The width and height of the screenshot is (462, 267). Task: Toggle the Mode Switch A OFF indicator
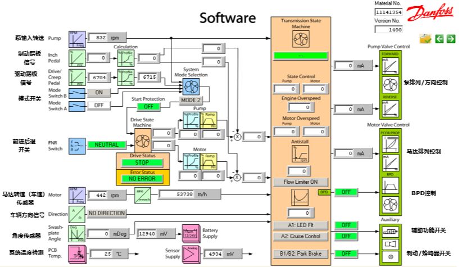(98, 105)
